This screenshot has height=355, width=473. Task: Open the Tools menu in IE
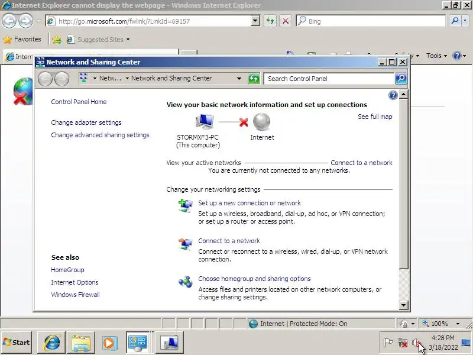point(436,56)
